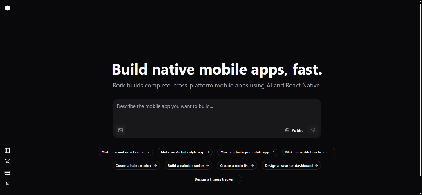The width and height of the screenshot is (422, 195).
Task: Click the globe icon beside Public
Action: click(x=287, y=130)
